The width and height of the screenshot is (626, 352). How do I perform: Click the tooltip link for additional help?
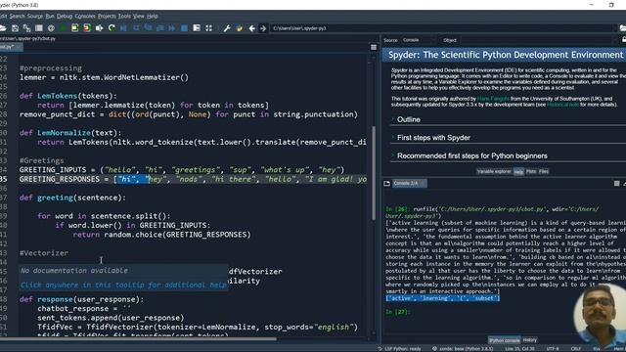(123, 285)
